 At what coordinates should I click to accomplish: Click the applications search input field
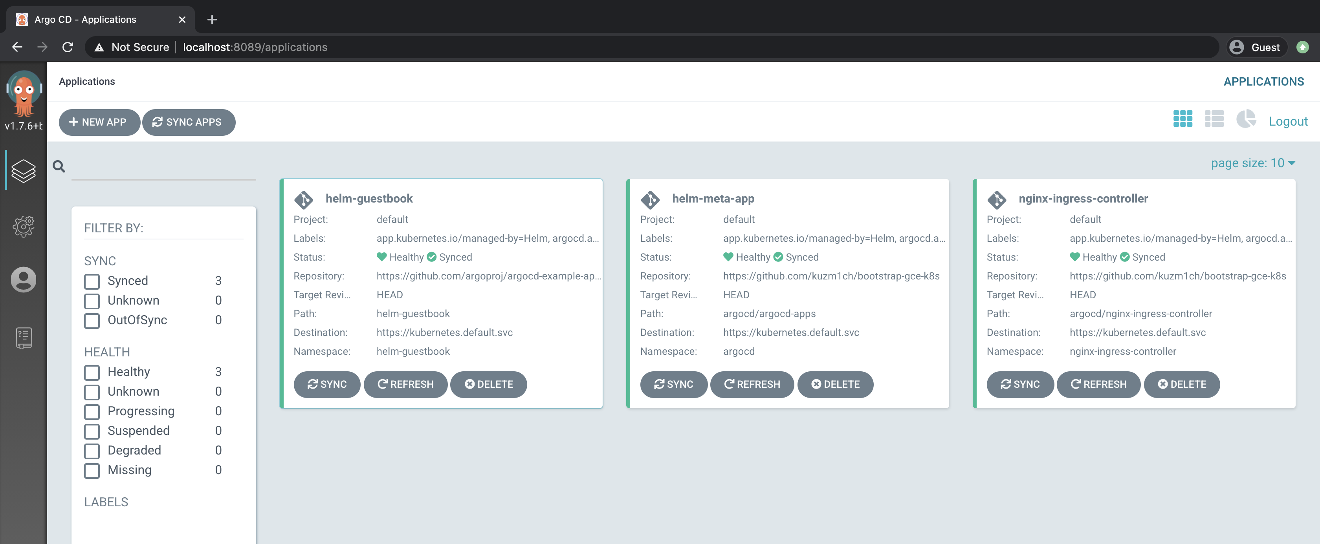164,168
